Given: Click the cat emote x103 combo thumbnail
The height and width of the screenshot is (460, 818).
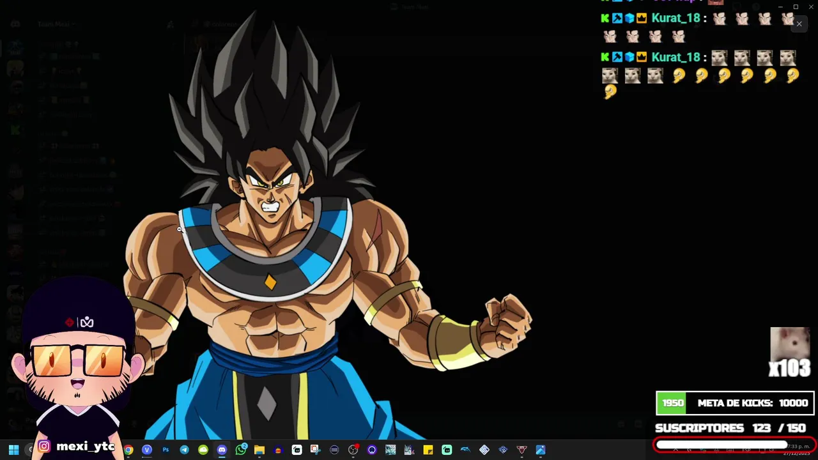Looking at the screenshot, I should tap(790, 345).
